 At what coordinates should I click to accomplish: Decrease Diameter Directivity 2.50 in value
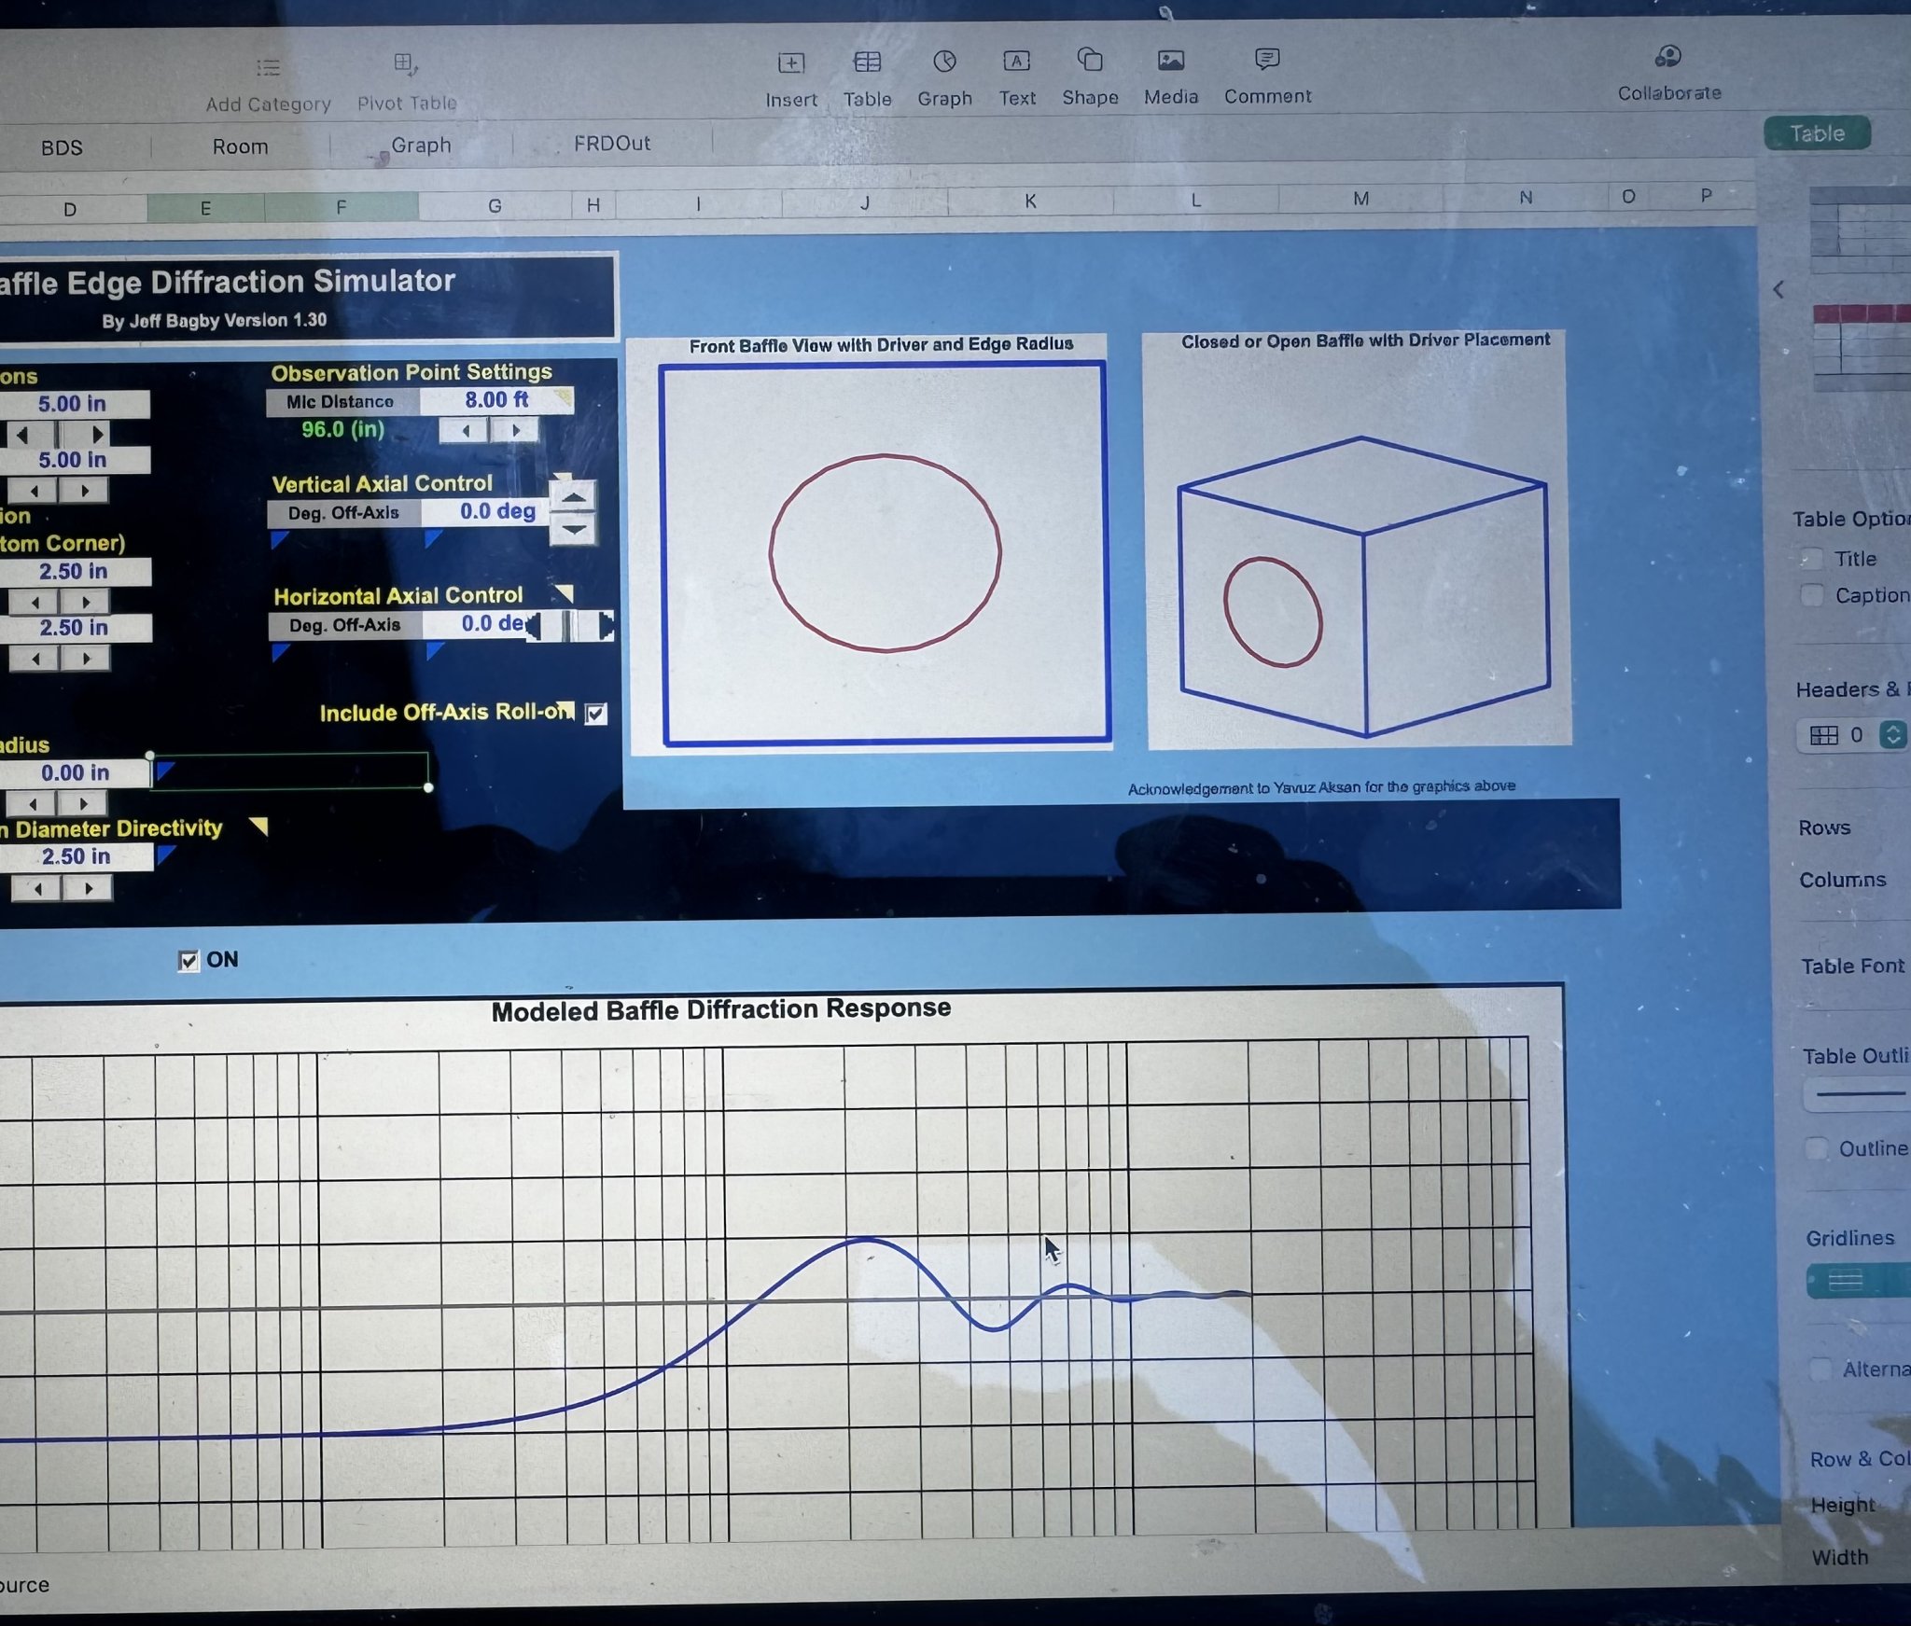pos(37,888)
